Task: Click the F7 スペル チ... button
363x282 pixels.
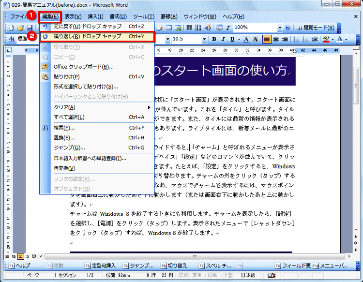Action: coord(215,266)
